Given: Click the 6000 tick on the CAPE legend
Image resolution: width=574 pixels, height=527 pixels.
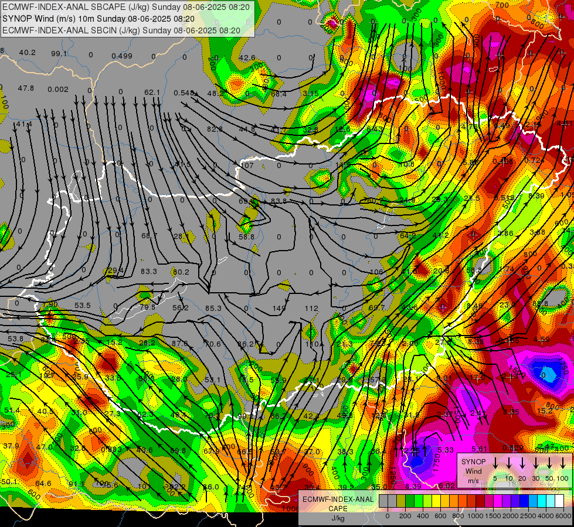Looking at the screenshot, I should coord(563,516).
